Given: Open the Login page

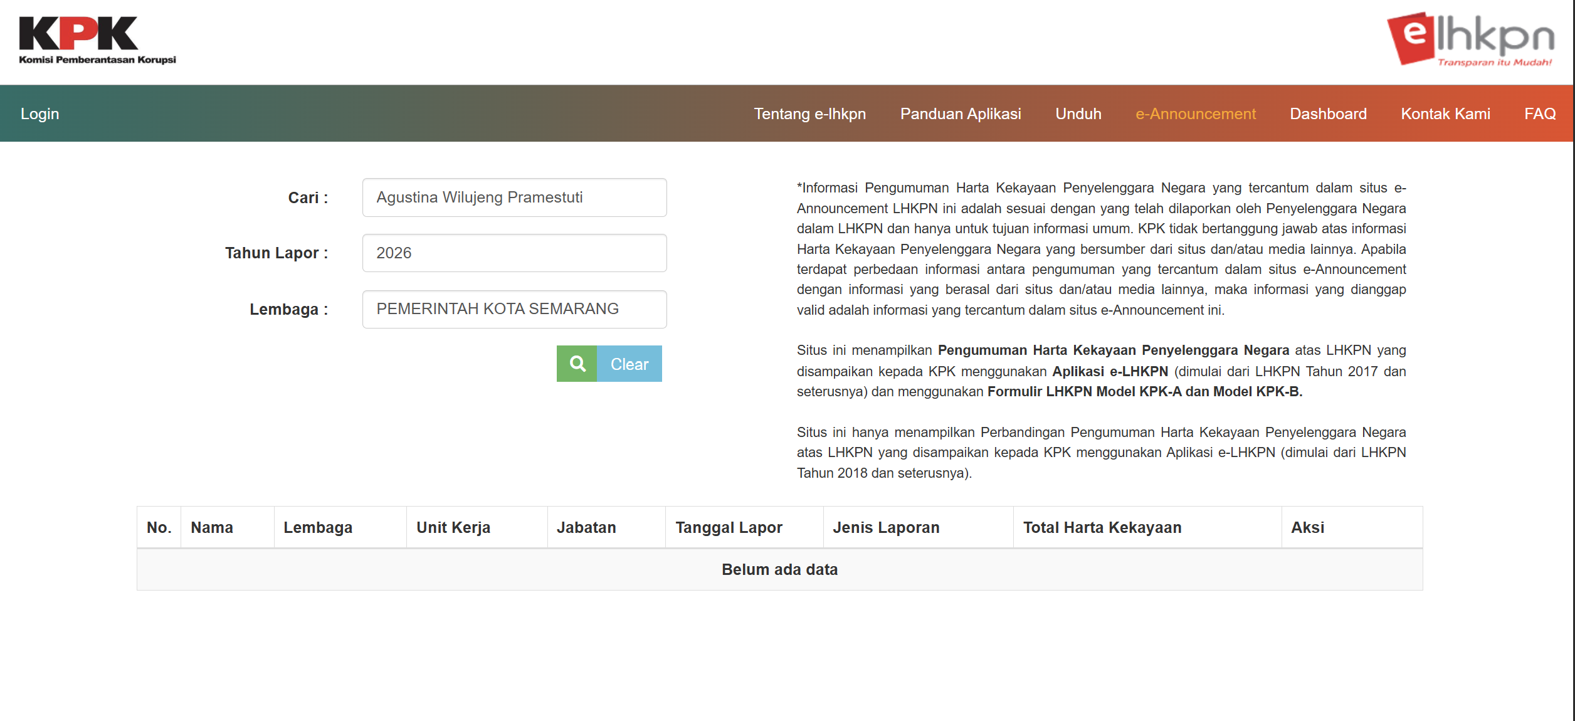Looking at the screenshot, I should tap(40, 113).
